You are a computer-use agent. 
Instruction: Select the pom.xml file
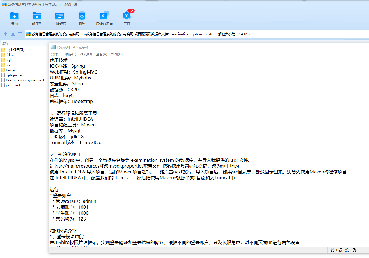pos(11,85)
